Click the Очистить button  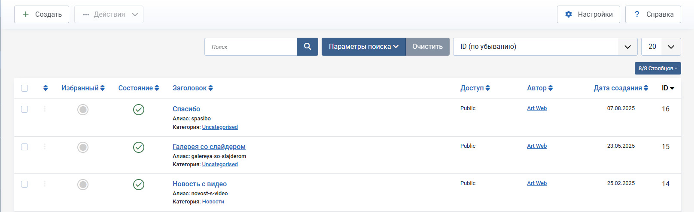pos(428,47)
